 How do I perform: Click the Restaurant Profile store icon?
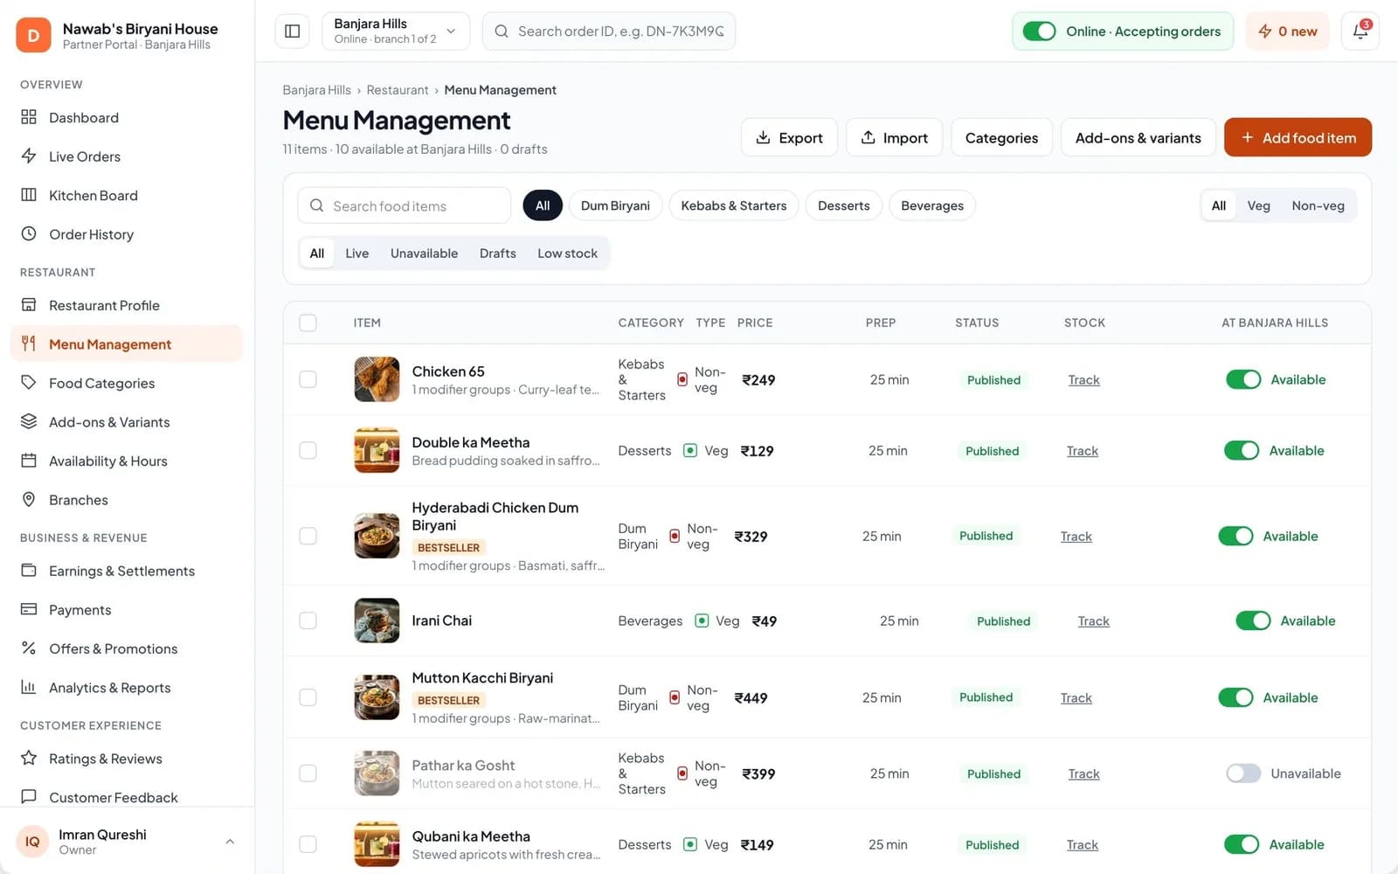pyautogui.click(x=29, y=305)
